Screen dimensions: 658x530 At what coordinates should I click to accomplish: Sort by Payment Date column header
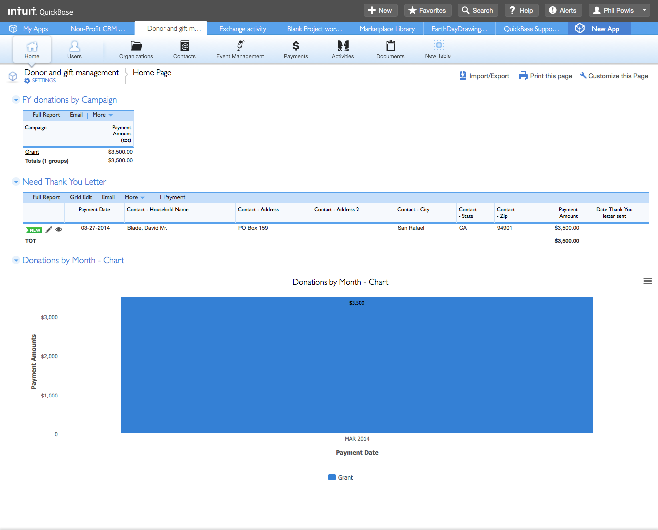pos(94,210)
